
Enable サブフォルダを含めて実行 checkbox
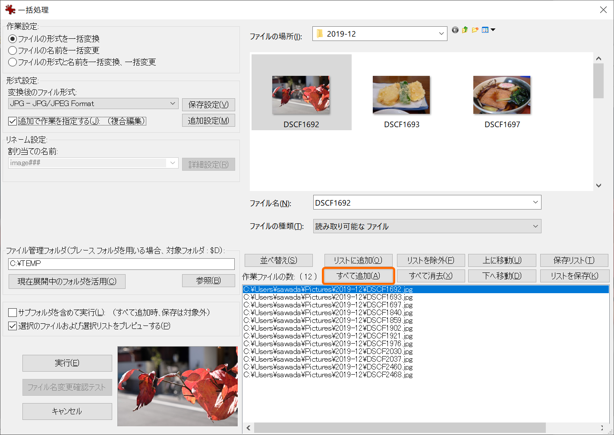click(13, 313)
